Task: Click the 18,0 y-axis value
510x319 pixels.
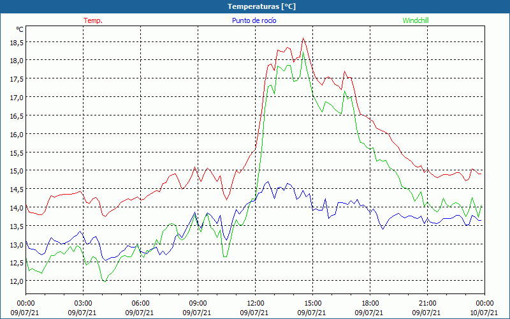Action: click(17, 60)
